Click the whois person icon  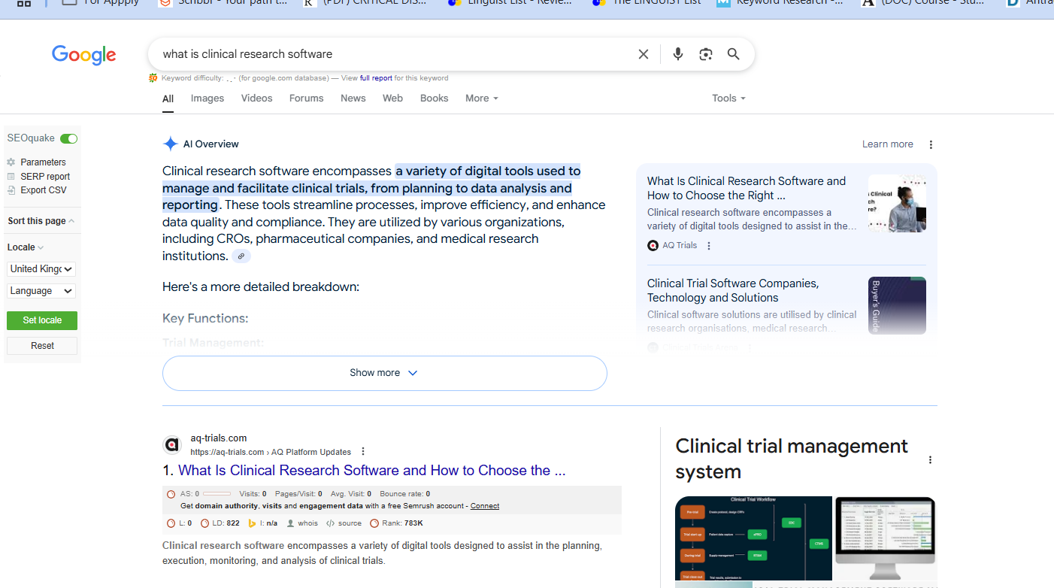tap(289, 523)
